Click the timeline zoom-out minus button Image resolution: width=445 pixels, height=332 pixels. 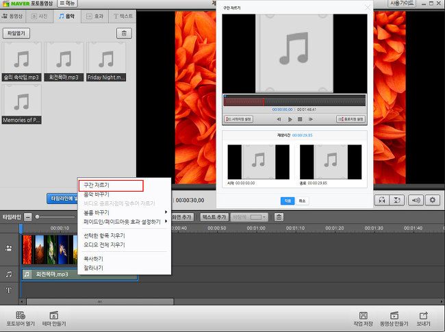click(28, 217)
